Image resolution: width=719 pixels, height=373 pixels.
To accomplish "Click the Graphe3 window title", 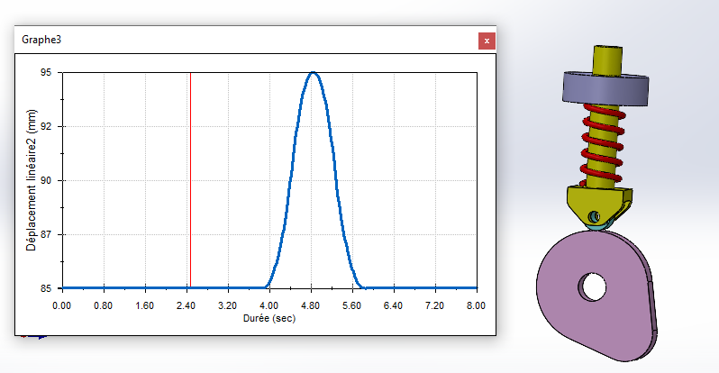I will [x=41, y=40].
